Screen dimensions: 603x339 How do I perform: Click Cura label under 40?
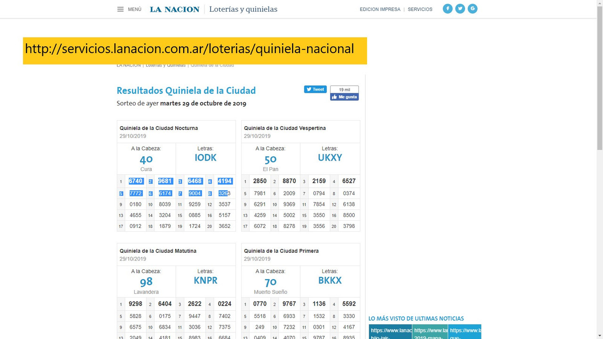[x=146, y=169]
